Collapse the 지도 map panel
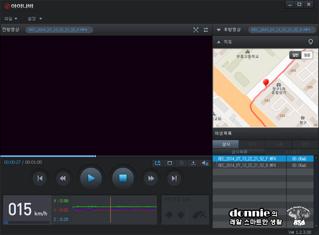This screenshot has height=235, width=319. 219,42
